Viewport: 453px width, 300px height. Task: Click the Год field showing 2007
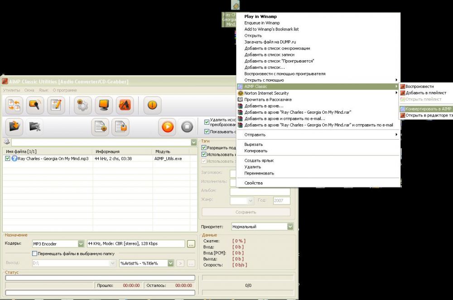click(281, 200)
